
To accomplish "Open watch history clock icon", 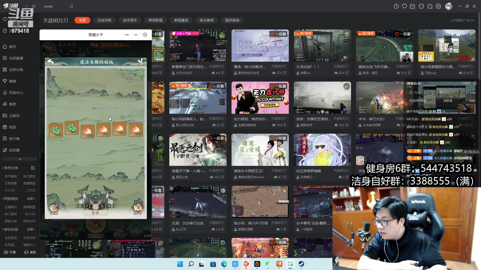I will (x=396, y=6).
